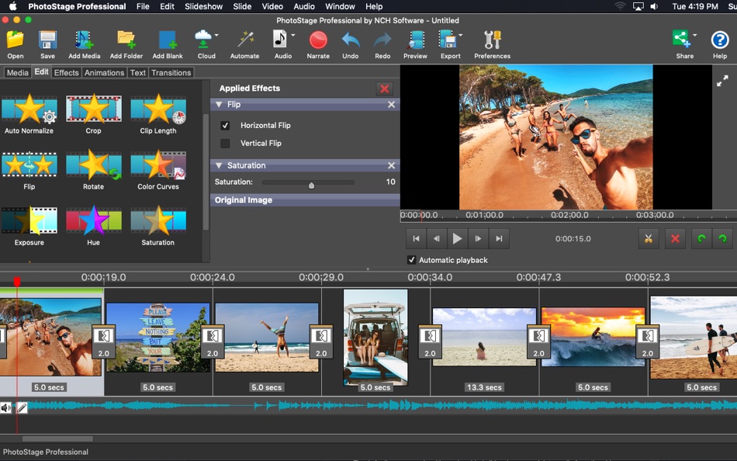Screen dimensions: 737x461
Task: Adjust the Saturation slider
Action: coord(310,184)
